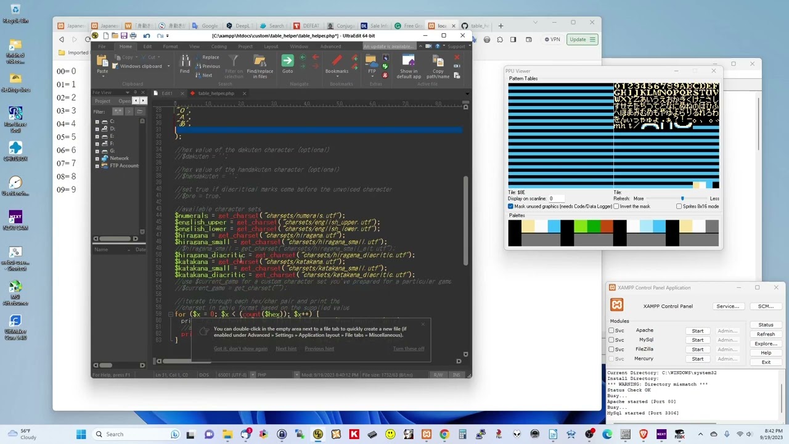Click the Brave VPN button

pos(552,39)
